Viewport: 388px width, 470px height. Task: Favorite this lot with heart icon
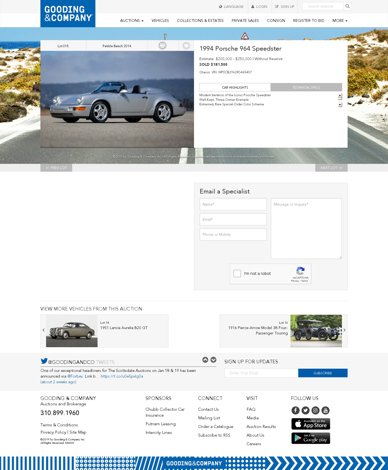point(186,46)
